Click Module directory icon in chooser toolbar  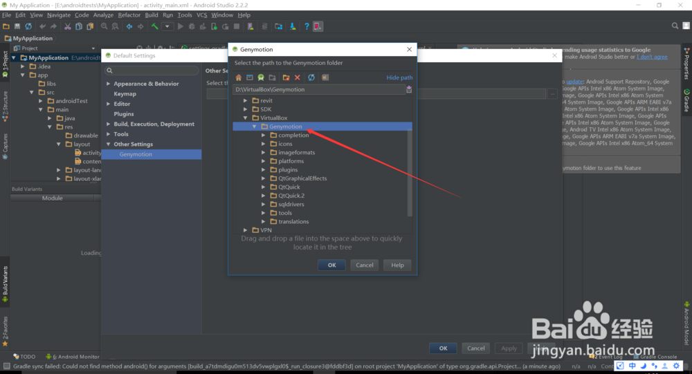click(x=272, y=77)
